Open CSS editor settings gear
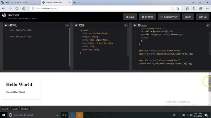Screen dimensions: 211x118 (76, 25)
